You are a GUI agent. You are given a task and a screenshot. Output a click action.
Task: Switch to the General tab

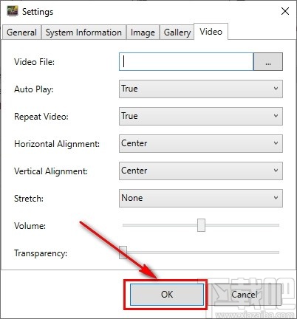(21, 32)
